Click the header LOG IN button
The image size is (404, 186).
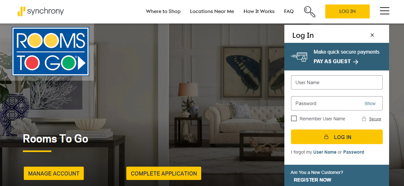(x=348, y=11)
